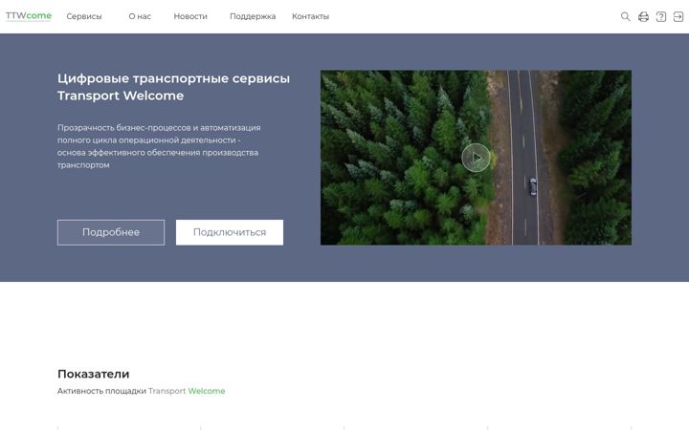The width and height of the screenshot is (689, 430).
Task: Click the Показатели section heading
Action: pos(93,374)
